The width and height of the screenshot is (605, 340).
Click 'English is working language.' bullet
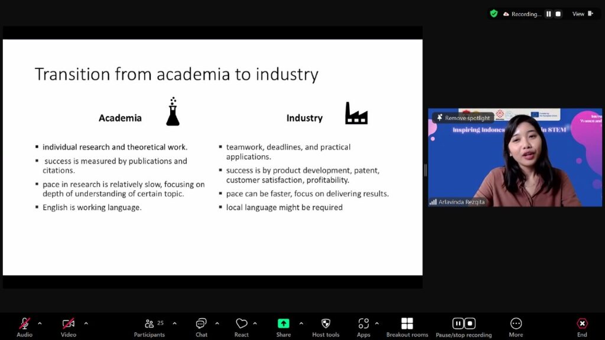tap(92, 207)
